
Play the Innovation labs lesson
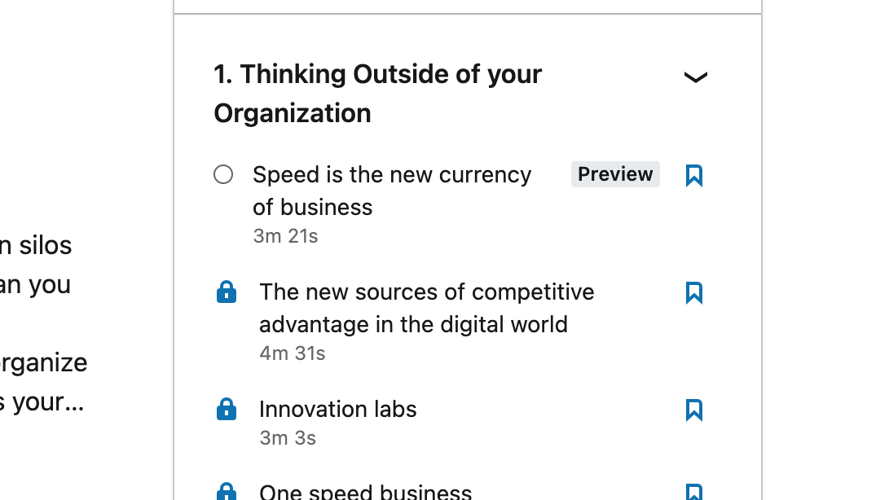click(x=337, y=409)
